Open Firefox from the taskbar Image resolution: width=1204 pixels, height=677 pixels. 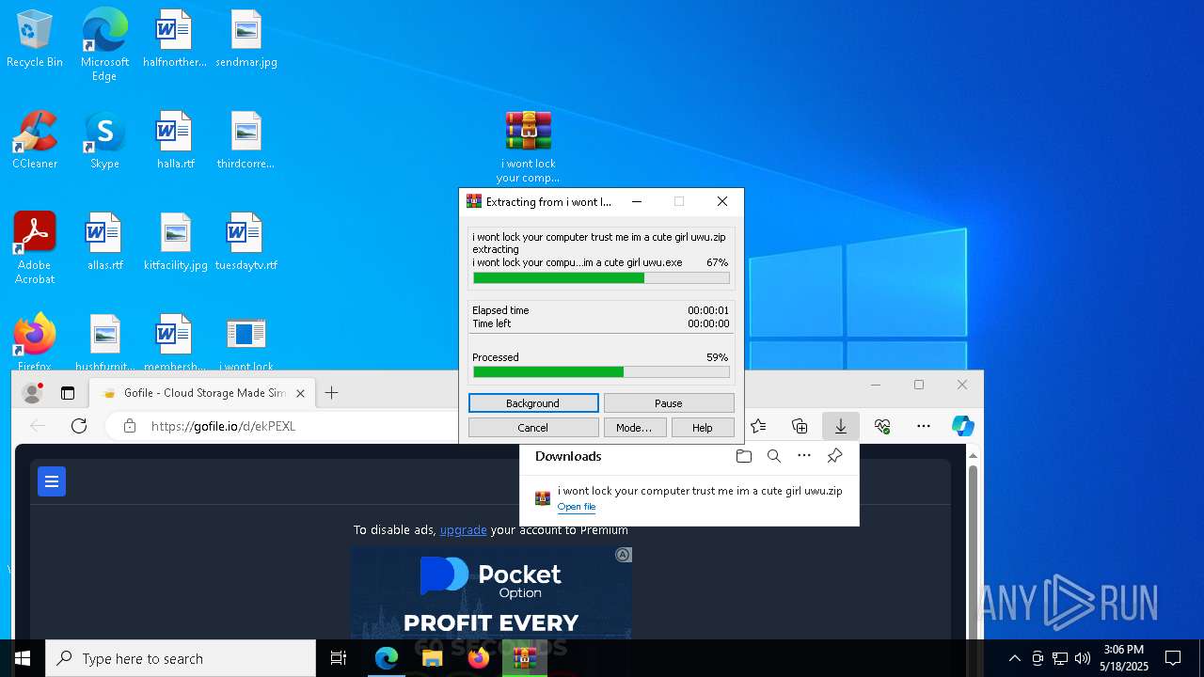pyautogui.click(x=479, y=658)
